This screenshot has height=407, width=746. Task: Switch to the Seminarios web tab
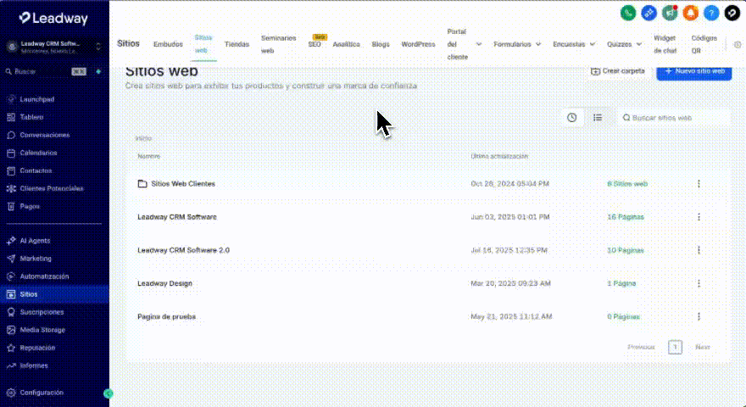(x=278, y=44)
